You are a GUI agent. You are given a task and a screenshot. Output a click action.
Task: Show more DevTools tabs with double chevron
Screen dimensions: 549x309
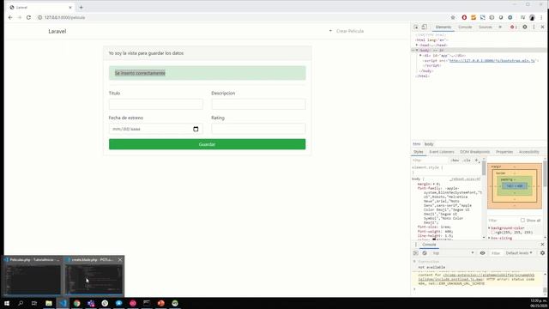500,27
